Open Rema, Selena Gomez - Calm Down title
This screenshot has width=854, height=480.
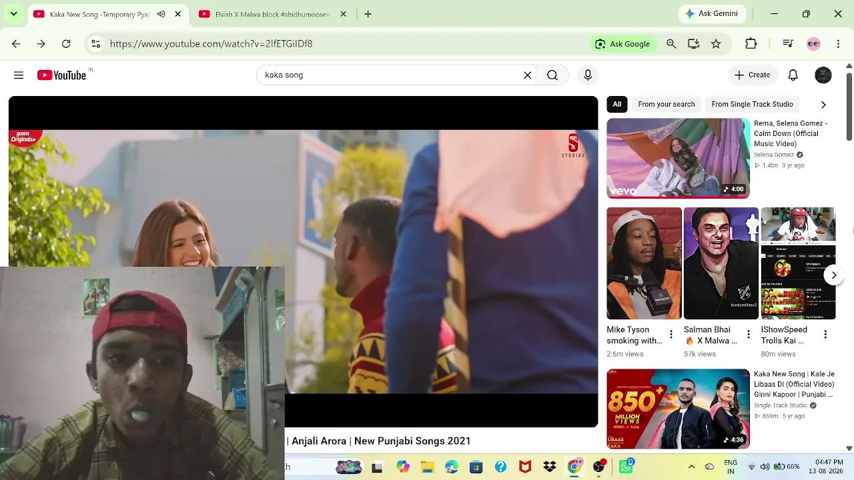pyautogui.click(x=791, y=133)
